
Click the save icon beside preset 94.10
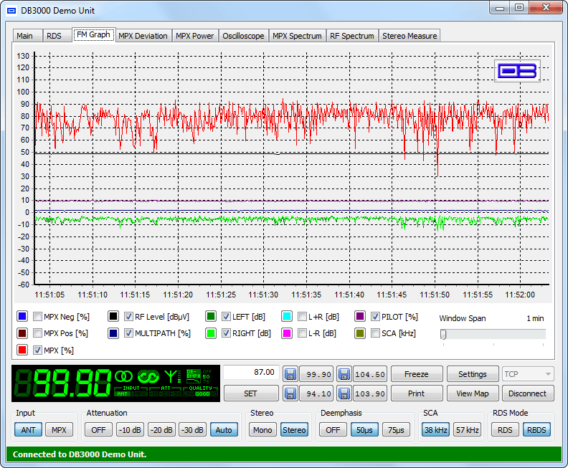coord(290,393)
